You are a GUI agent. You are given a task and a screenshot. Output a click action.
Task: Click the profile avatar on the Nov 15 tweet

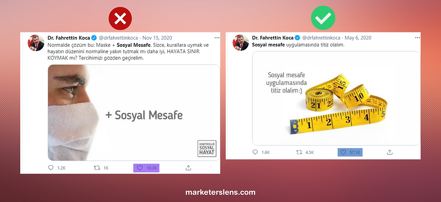click(x=36, y=43)
